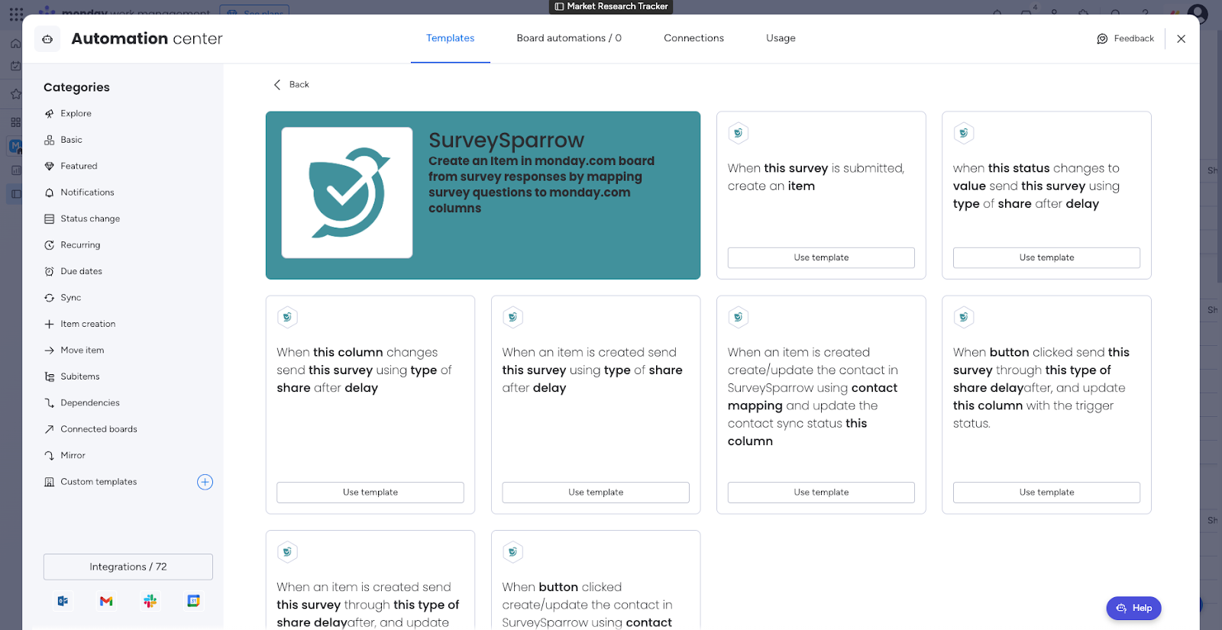This screenshot has width=1222, height=630.
Task: Click the plus icon beside Custom templates
Action: click(x=205, y=482)
